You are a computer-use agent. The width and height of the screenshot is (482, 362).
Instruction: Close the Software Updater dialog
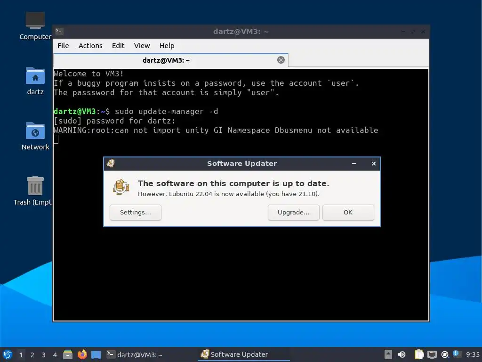(x=373, y=164)
